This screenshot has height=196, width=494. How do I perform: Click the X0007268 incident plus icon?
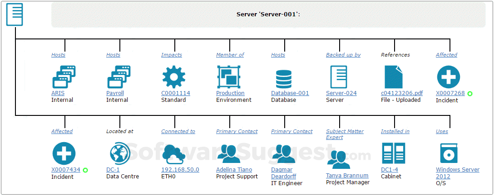448,77
